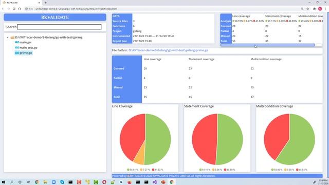Click the Line Coverage chart title
The width and height of the screenshot is (329, 185).
(122, 106)
